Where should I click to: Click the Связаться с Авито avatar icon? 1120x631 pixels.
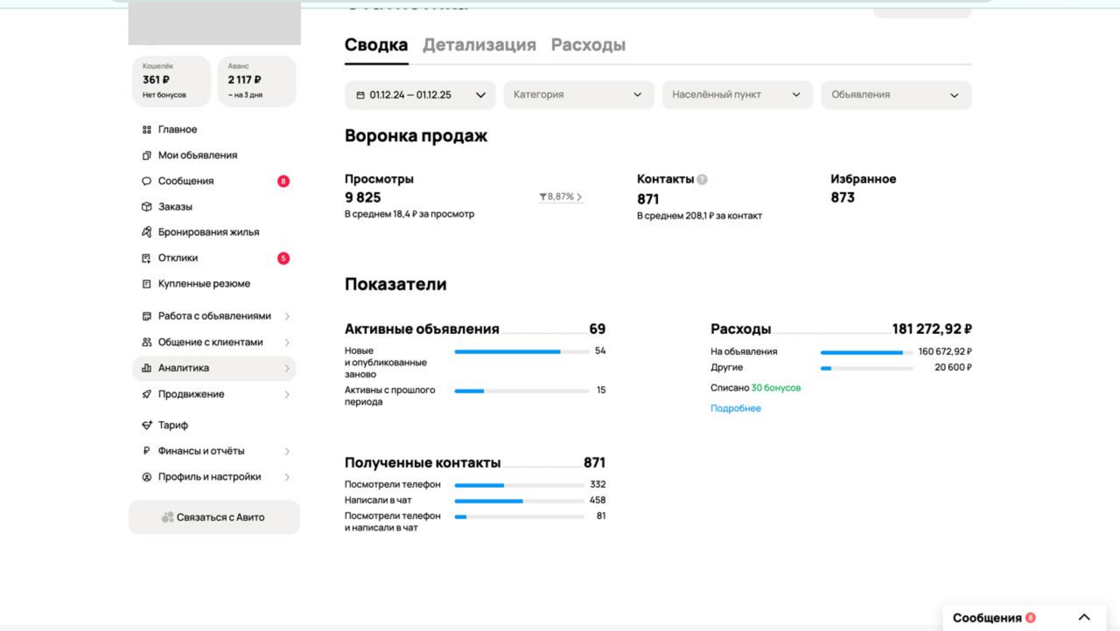167,517
